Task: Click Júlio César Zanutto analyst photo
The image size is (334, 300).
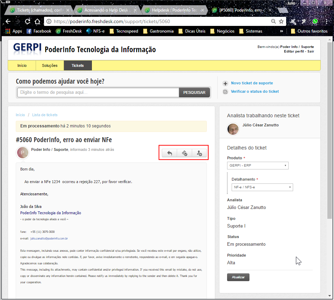Action: (233, 129)
